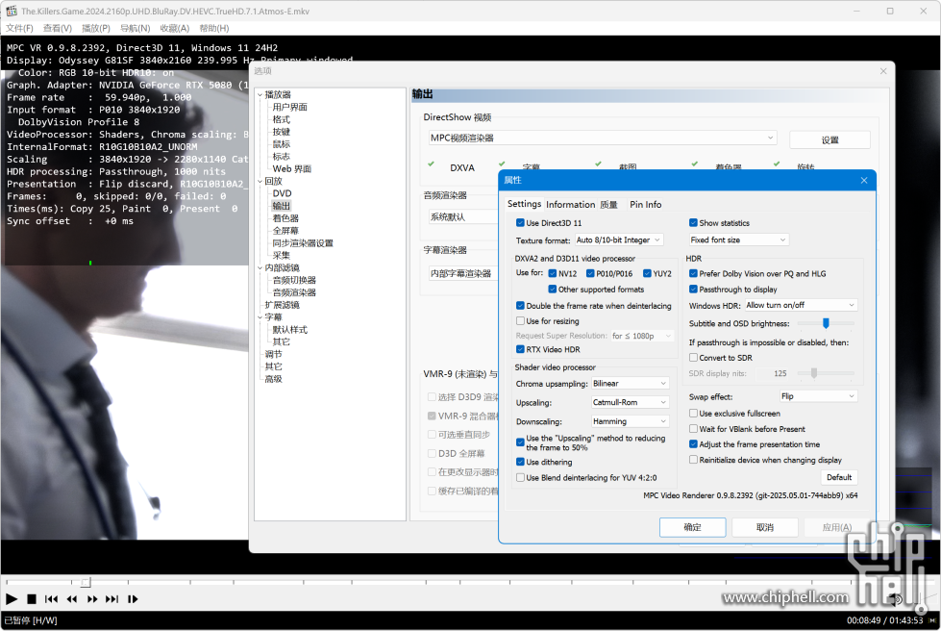Open Windows HDR dropdown
Screen dimensions: 941x631
click(801, 305)
